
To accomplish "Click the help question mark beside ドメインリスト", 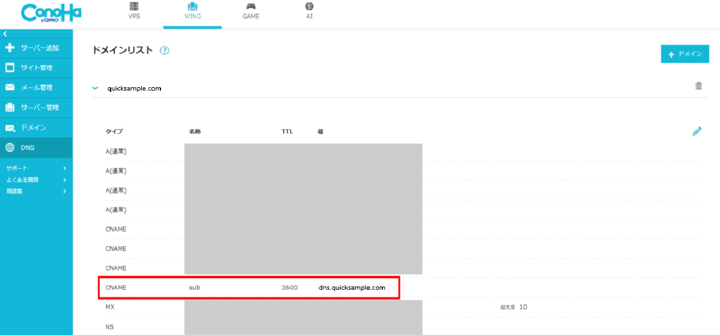I will (164, 50).
